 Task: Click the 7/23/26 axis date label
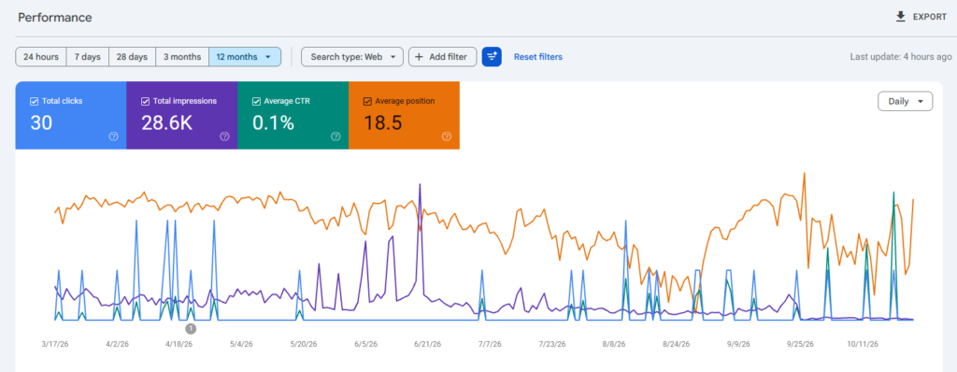coord(551,345)
